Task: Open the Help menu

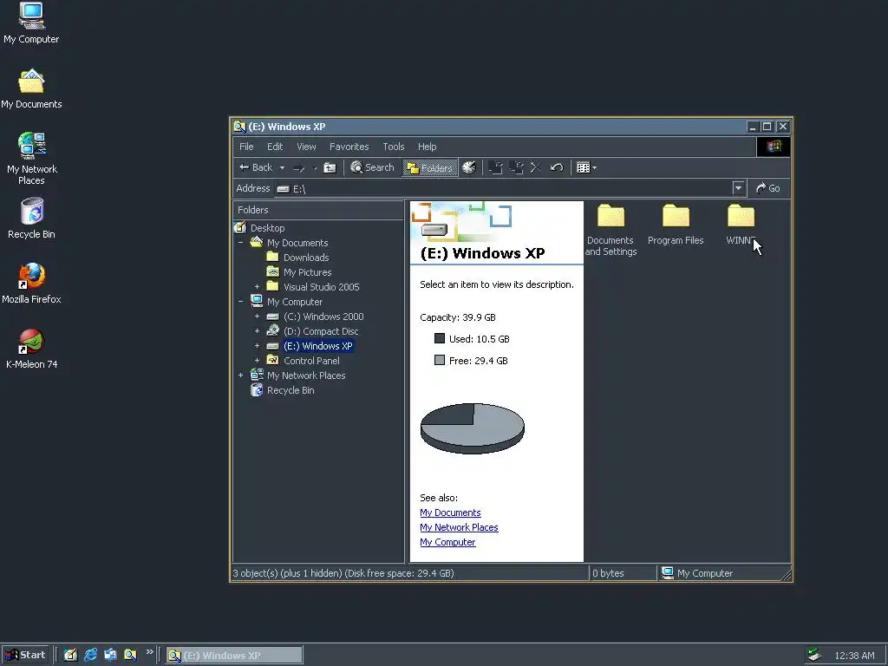Action: (x=427, y=147)
